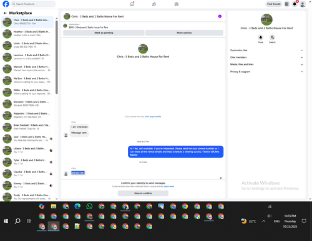The width and height of the screenshot is (312, 241).
Task: Click ENG language indicator in tray
Action: (x=276, y=221)
